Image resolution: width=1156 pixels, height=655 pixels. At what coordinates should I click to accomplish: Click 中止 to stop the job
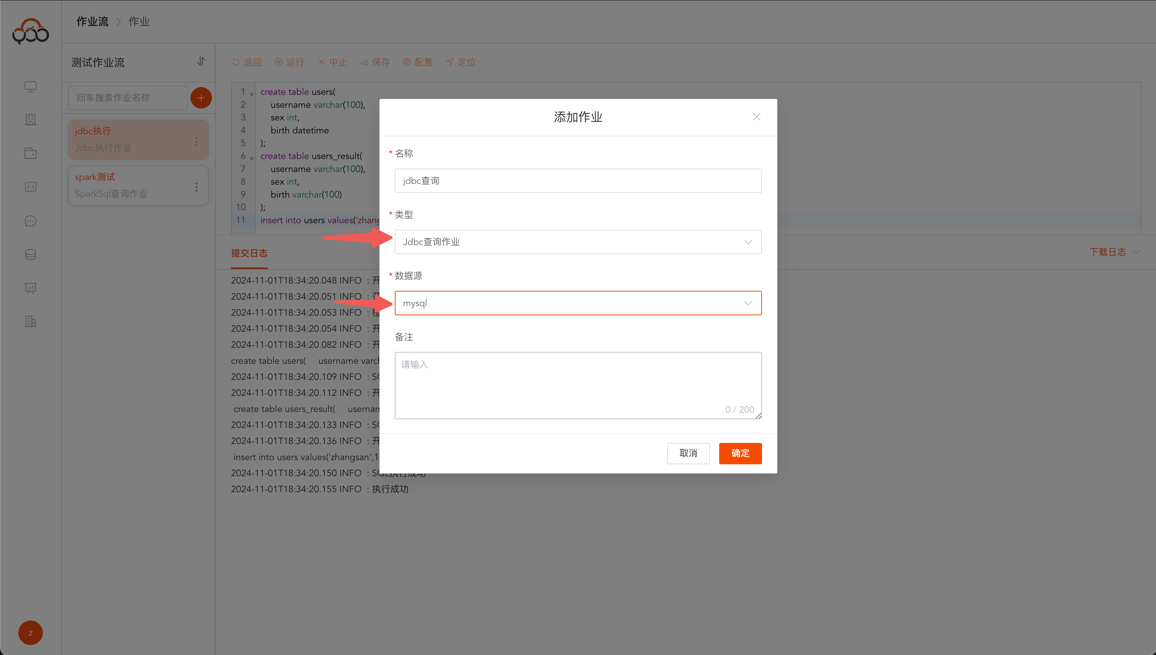[332, 62]
